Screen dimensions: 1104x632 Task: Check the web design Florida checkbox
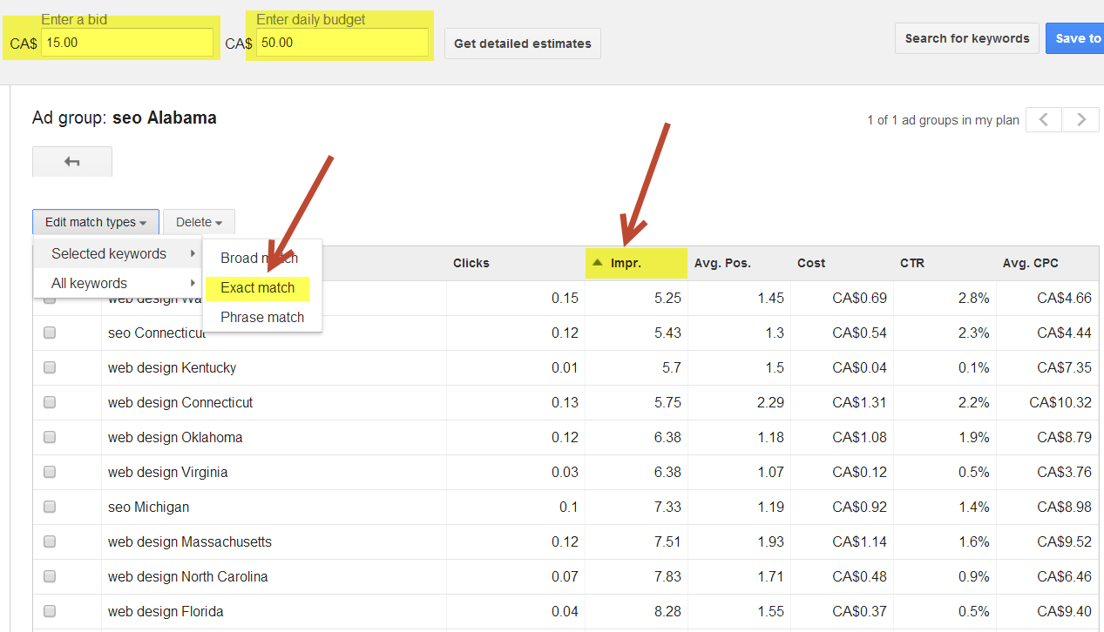click(x=50, y=611)
